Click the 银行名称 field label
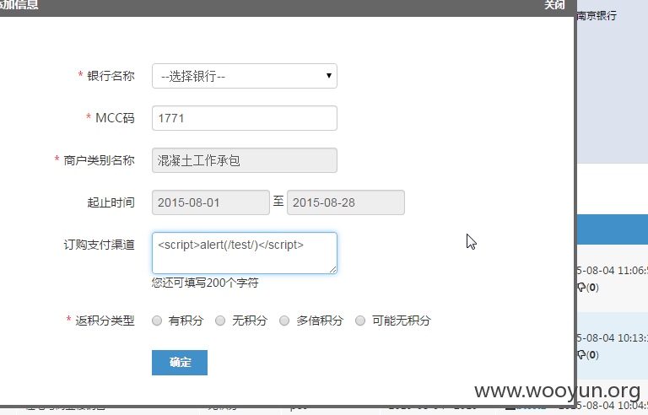 tap(111, 76)
